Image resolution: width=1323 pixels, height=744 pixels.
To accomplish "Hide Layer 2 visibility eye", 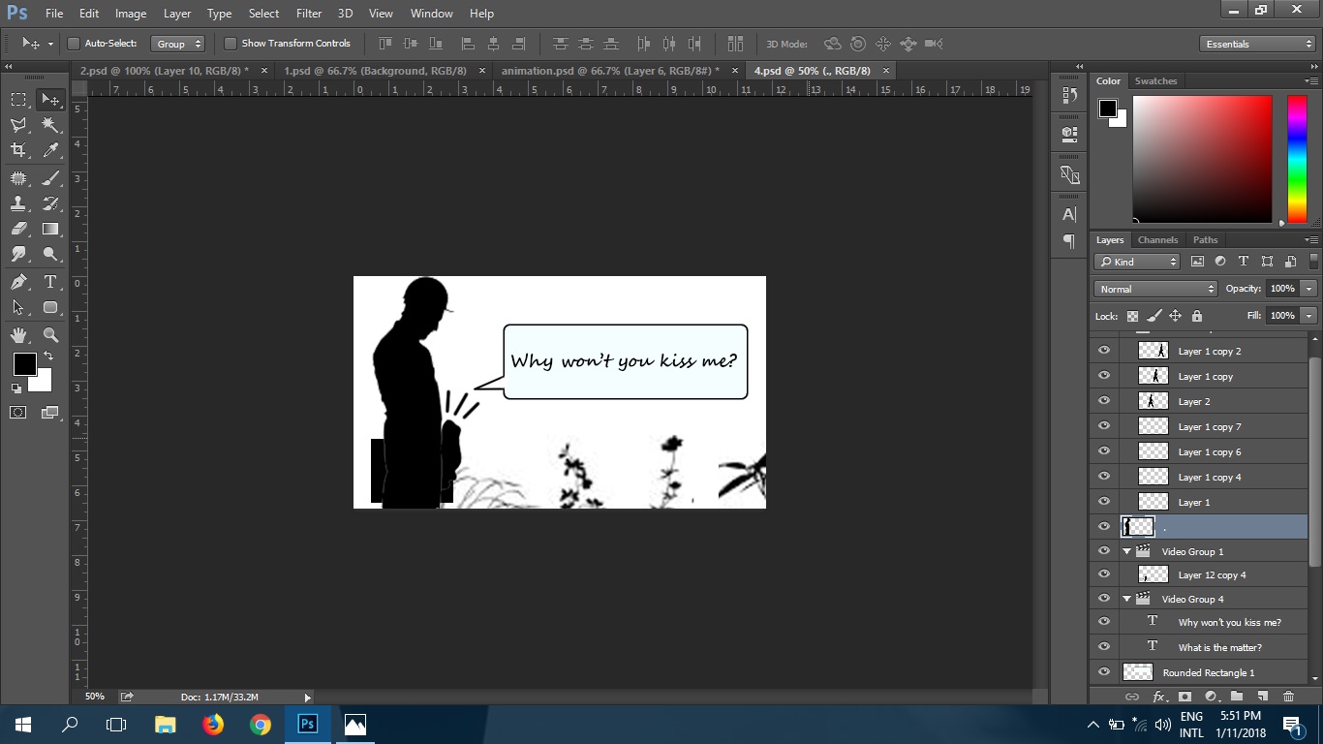I will click(1104, 401).
